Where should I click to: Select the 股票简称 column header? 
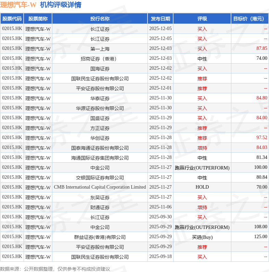38,19
